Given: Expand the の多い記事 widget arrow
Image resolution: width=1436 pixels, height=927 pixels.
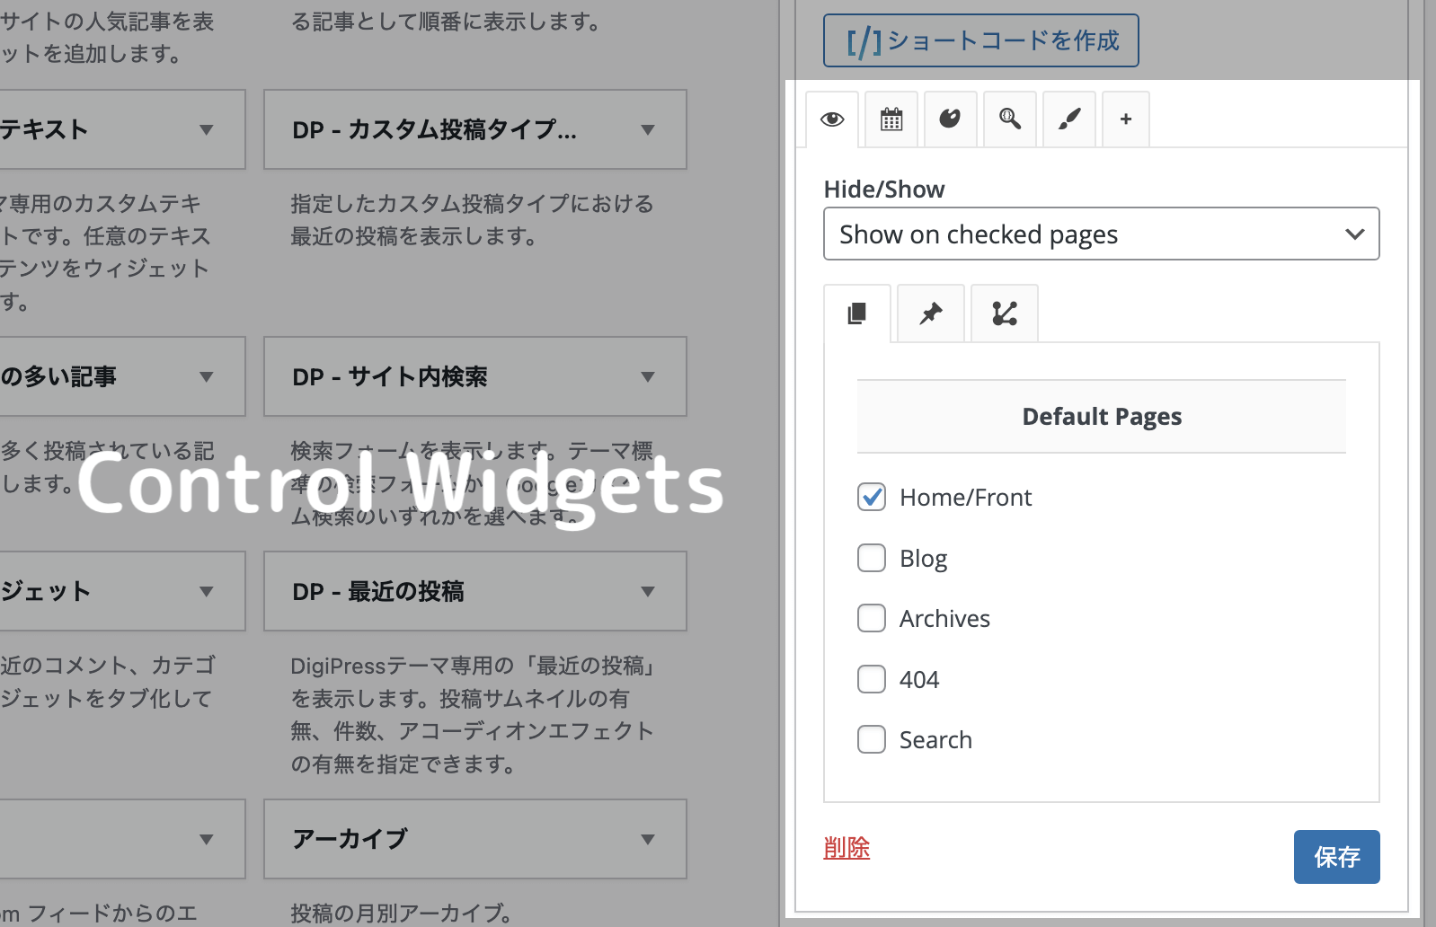Looking at the screenshot, I should (x=207, y=376).
